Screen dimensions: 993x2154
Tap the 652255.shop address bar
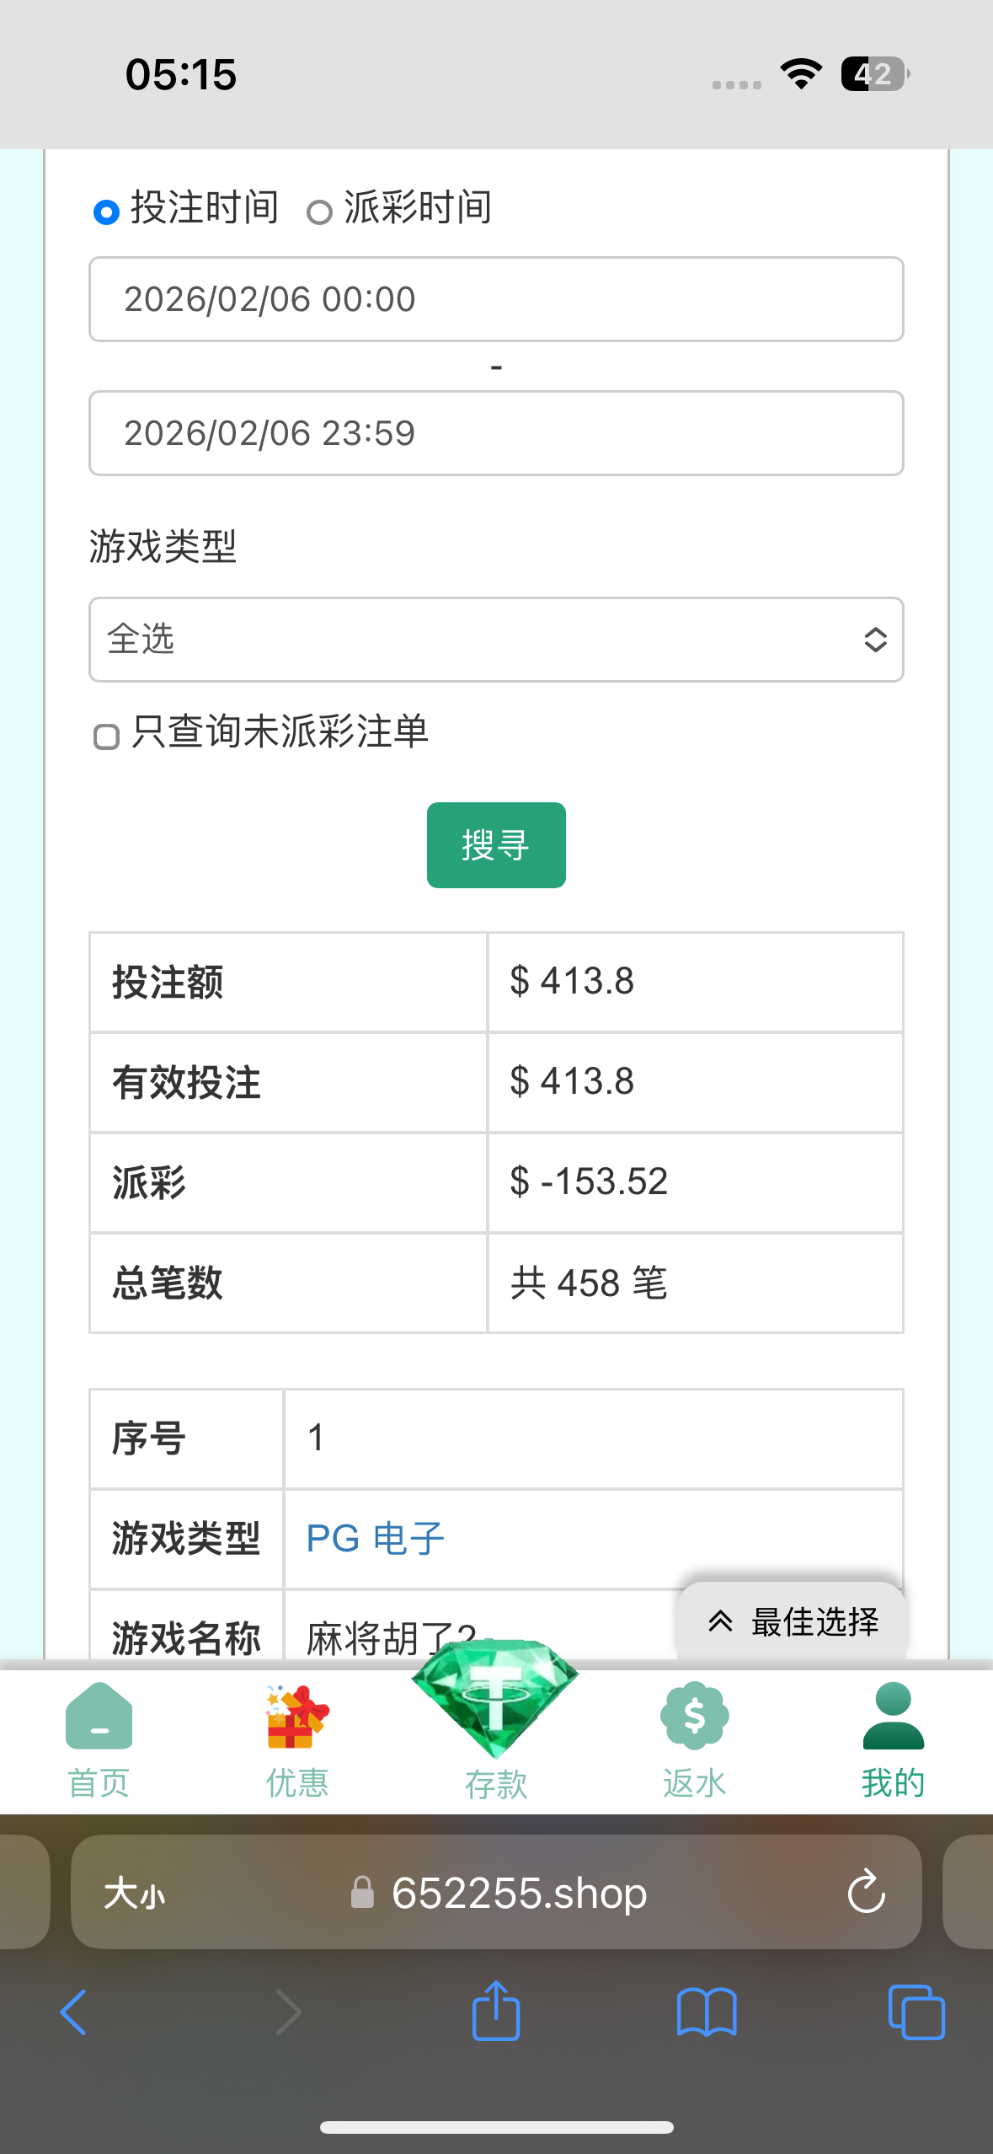click(x=519, y=1892)
